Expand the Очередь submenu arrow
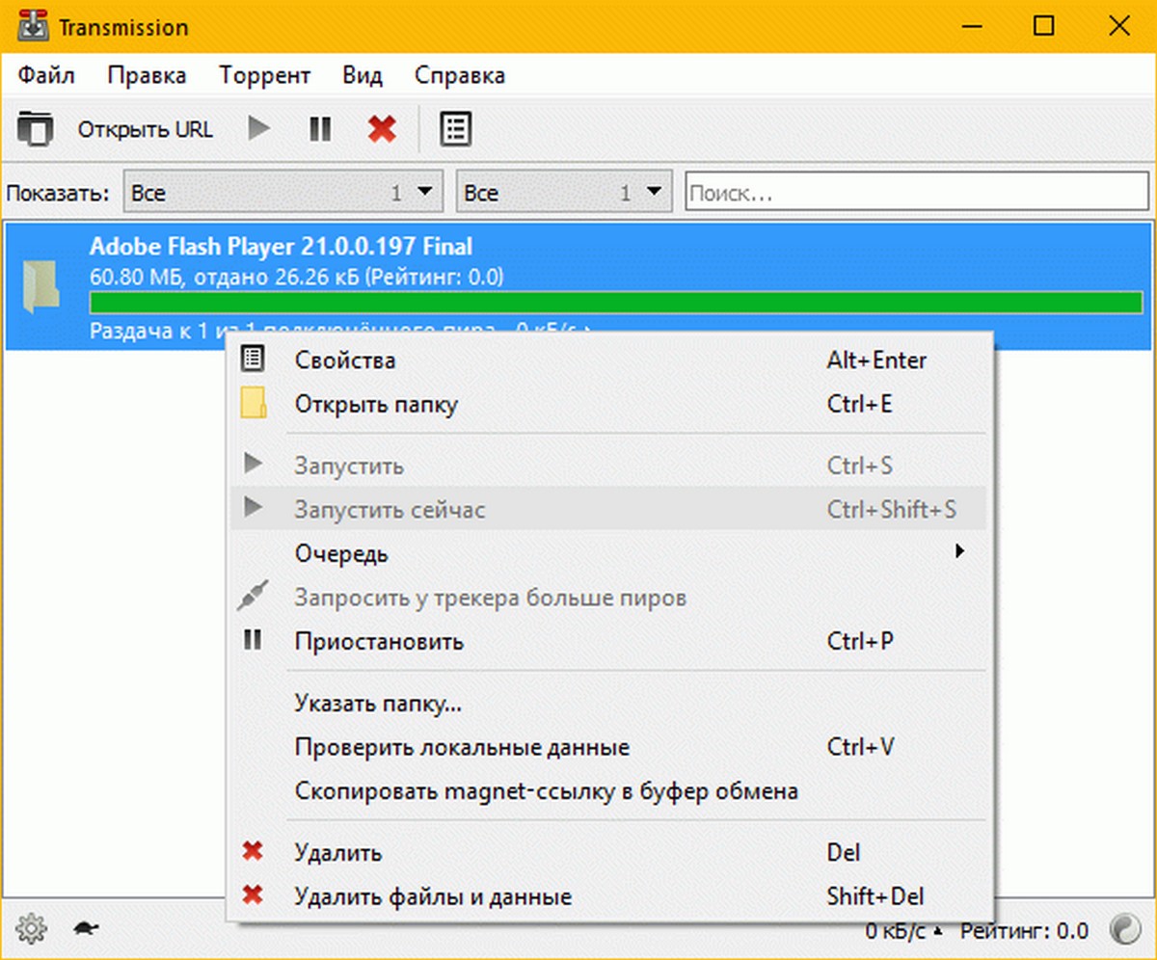1157x960 pixels. pos(959,552)
